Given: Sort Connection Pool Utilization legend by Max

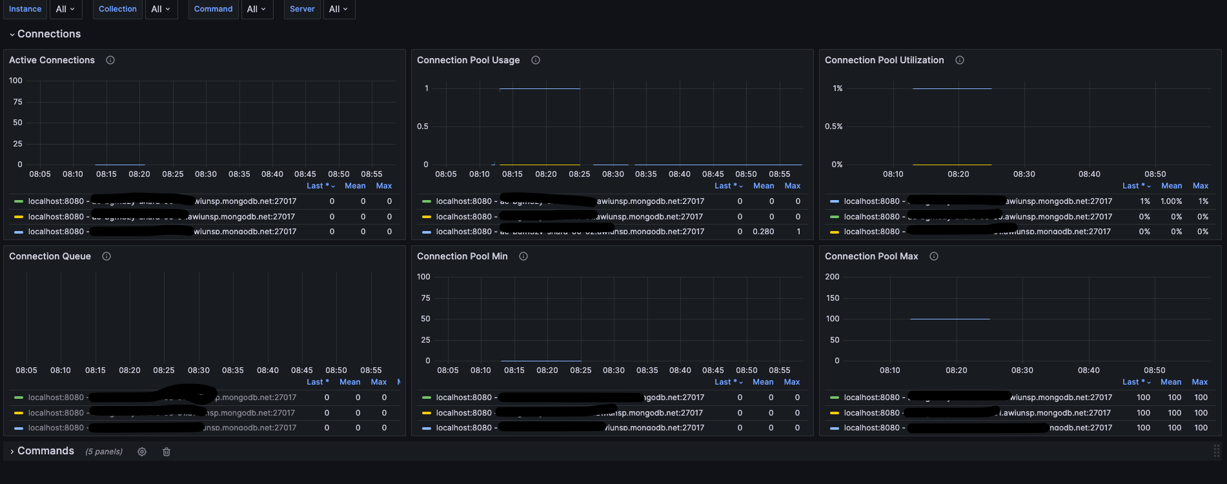Looking at the screenshot, I should point(1201,186).
